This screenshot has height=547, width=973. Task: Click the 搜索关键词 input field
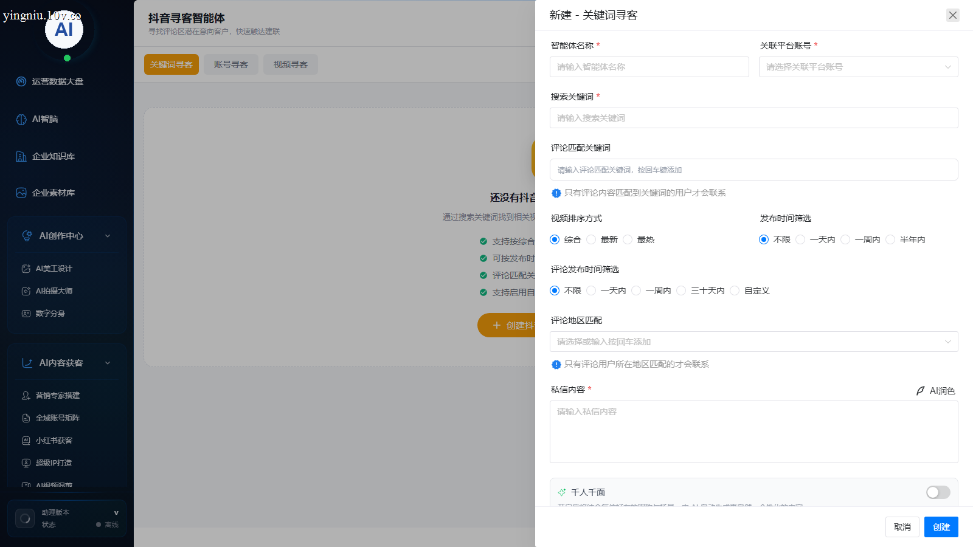point(754,118)
